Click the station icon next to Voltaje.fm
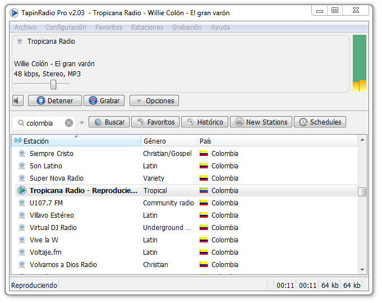 point(22,252)
